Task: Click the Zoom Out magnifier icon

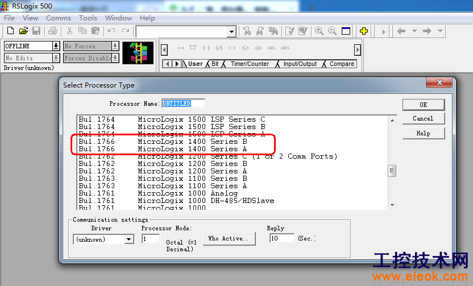Action: pyautogui.click(x=332, y=31)
